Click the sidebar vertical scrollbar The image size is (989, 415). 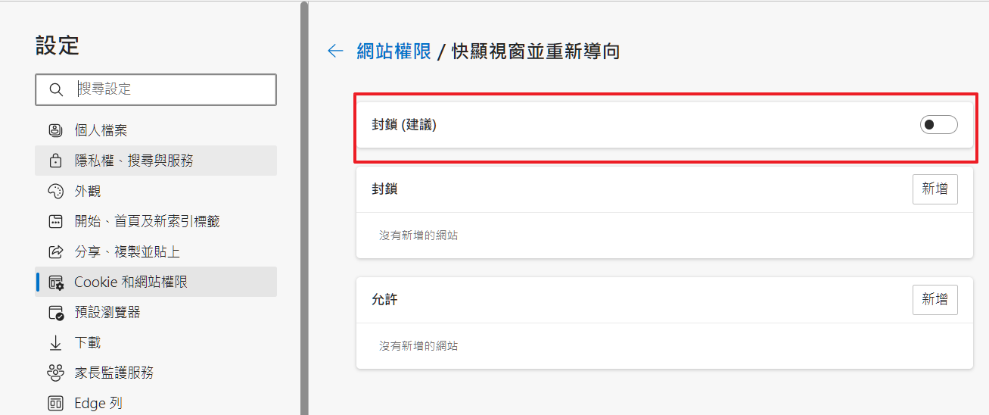tap(304, 204)
